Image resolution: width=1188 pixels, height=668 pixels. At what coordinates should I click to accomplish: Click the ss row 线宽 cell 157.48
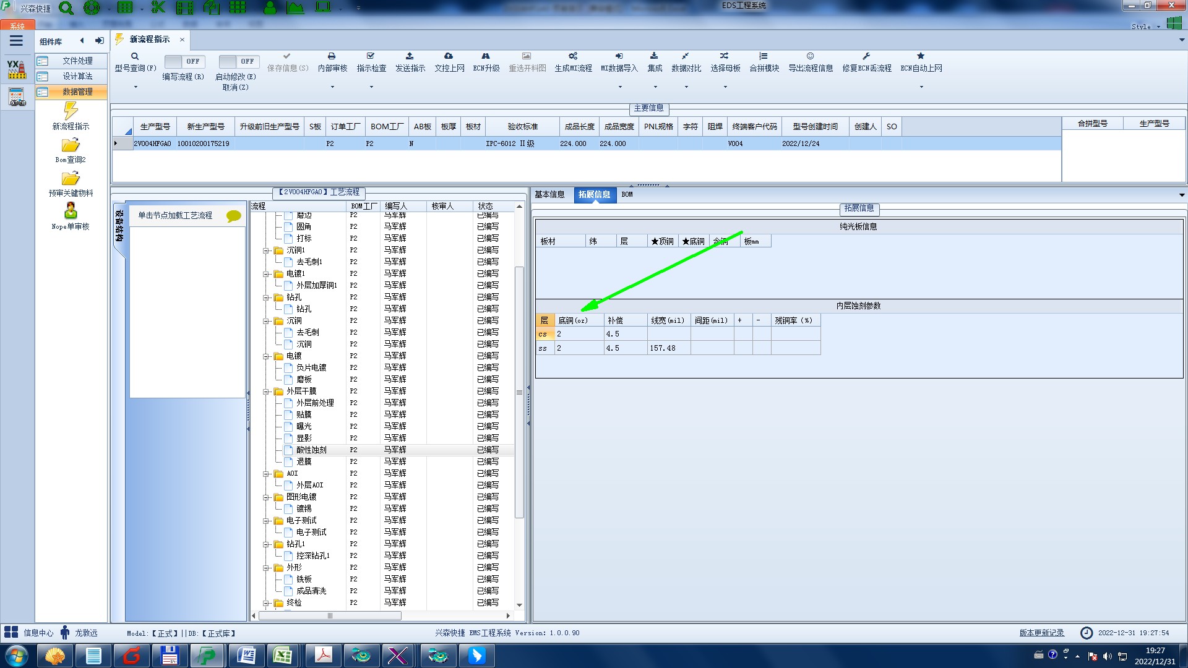coord(669,348)
